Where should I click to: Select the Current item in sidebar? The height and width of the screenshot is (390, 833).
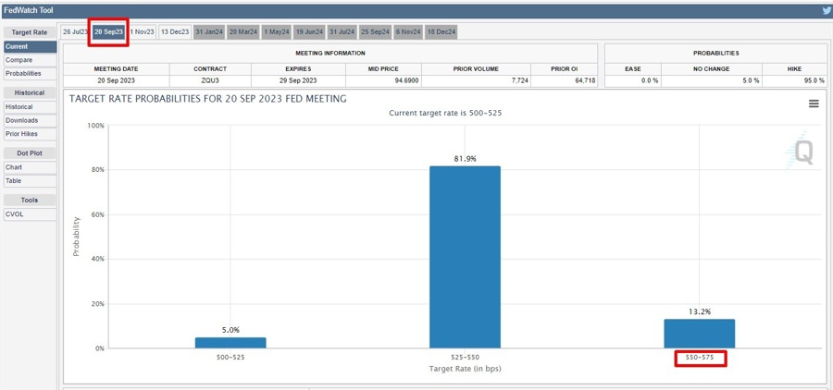coord(18,46)
